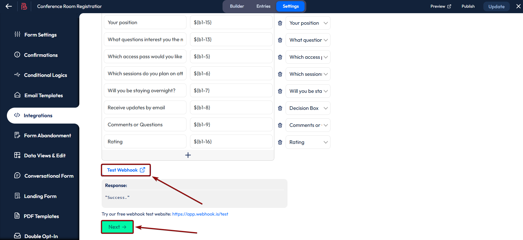523x240 pixels.
Task: Click the Conversational Form chat icon
Action: point(17,175)
